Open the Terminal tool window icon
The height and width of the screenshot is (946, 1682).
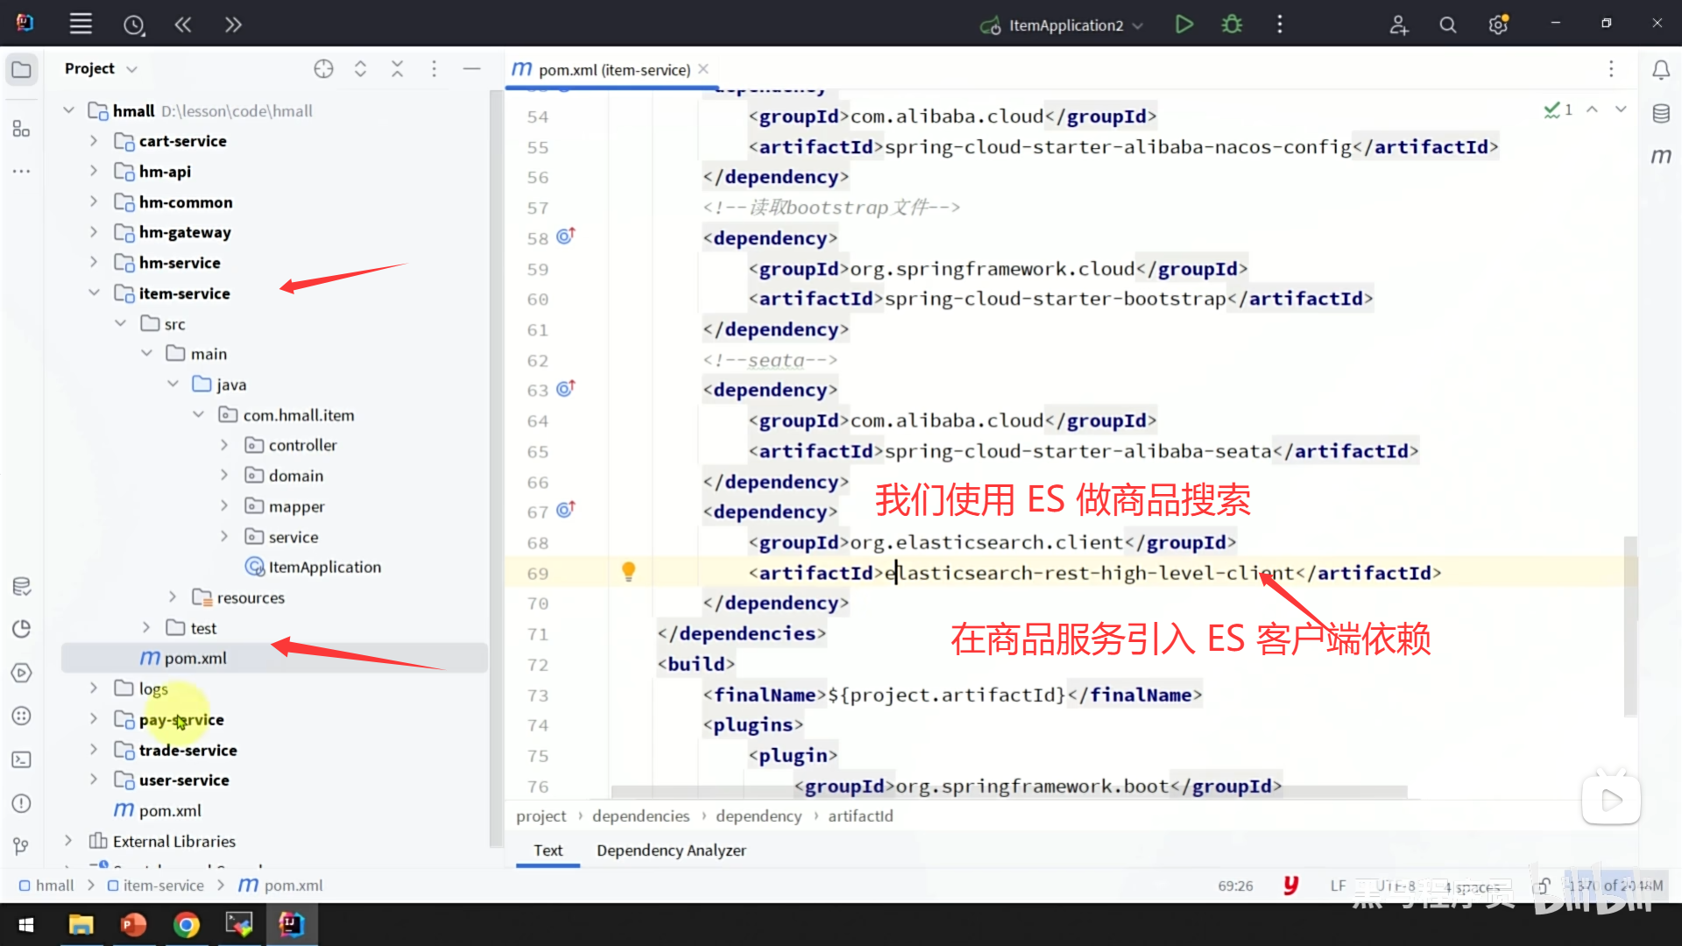tap(22, 759)
